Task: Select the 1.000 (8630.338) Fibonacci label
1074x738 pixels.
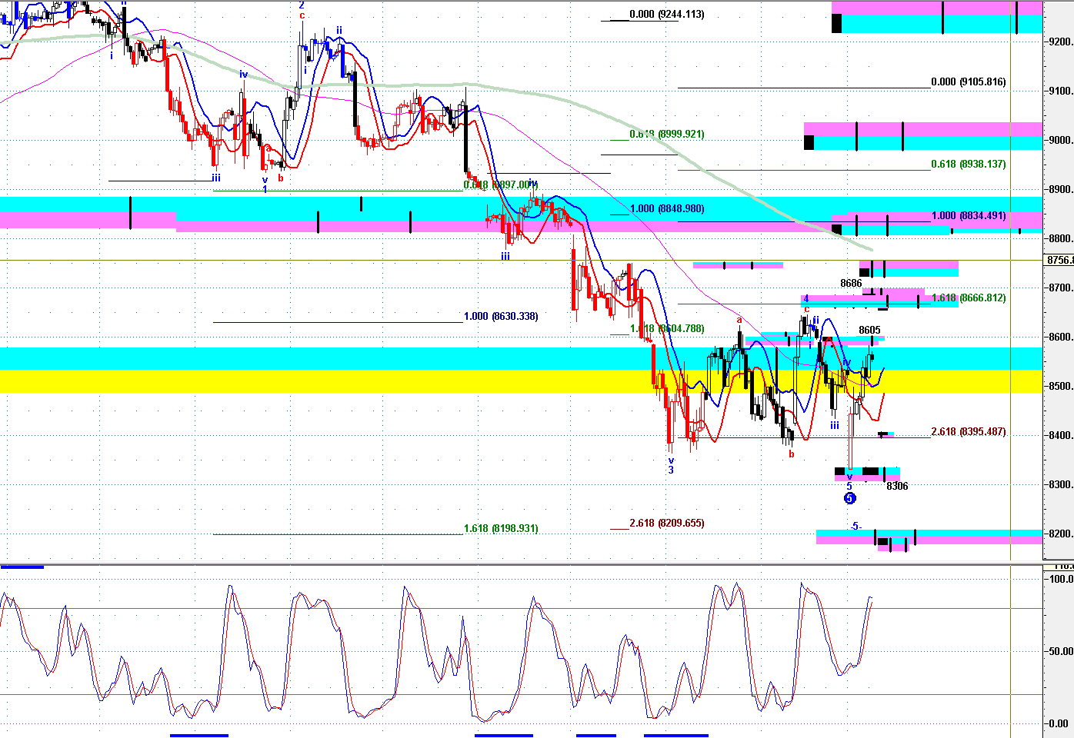Action: [501, 317]
